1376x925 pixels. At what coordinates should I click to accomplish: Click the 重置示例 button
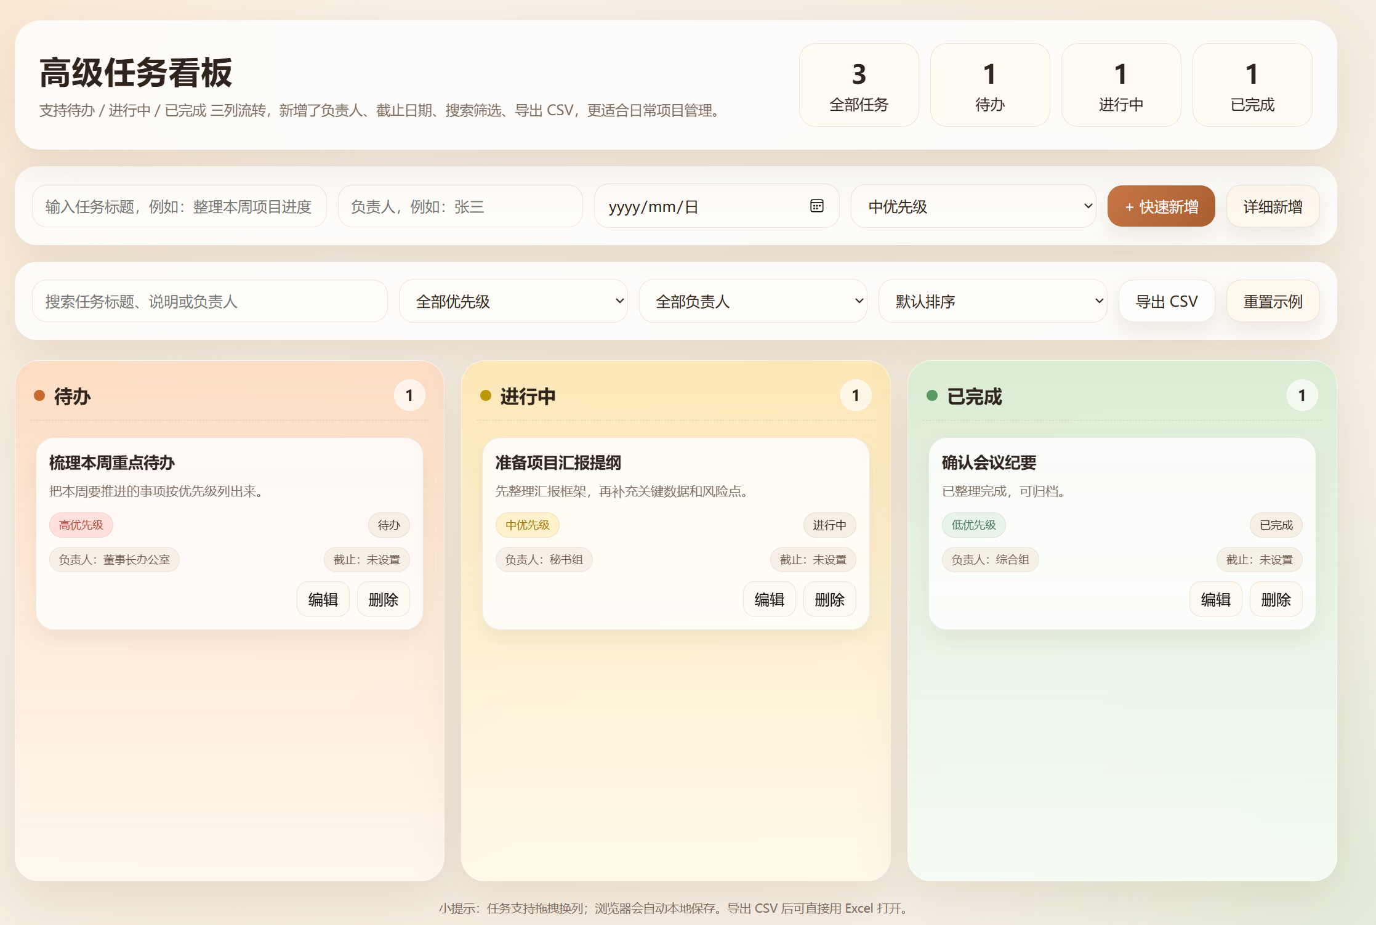click(1272, 301)
